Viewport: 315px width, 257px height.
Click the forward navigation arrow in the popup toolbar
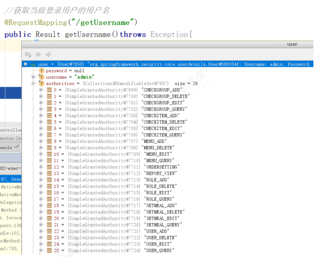[48, 54]
